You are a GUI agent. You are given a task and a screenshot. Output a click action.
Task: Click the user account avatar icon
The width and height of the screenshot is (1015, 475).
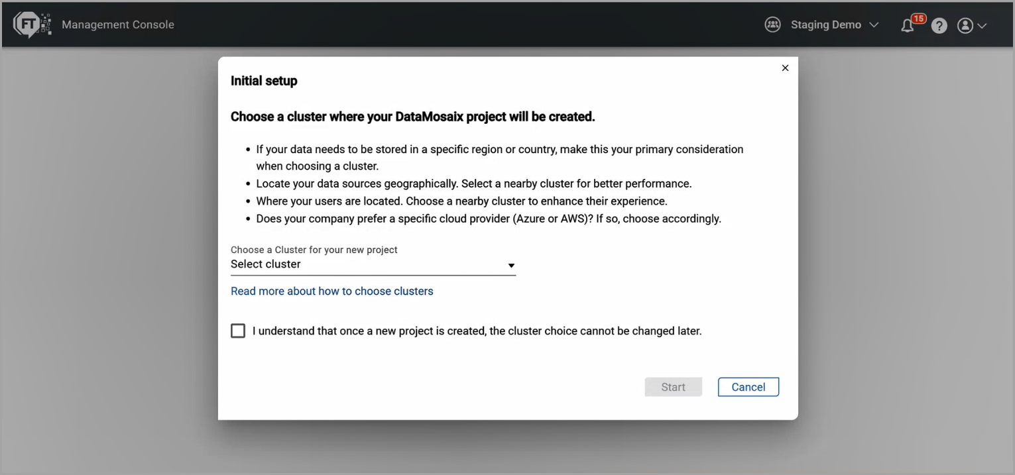click(x=965, y=26)
